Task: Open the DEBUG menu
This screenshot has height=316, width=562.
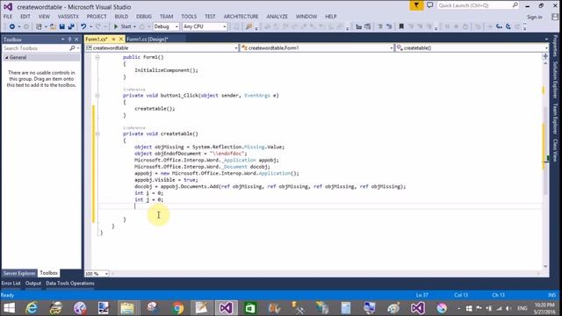Action: point(144,17)
